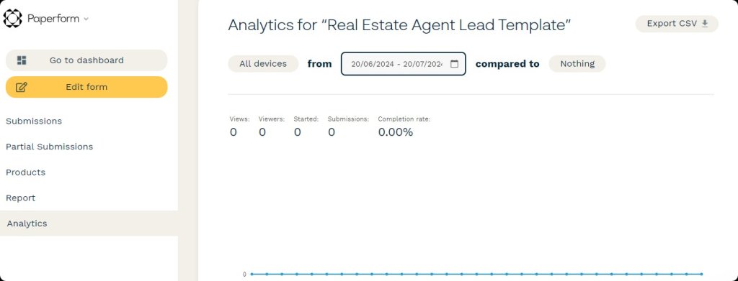Click the Export CSV button
The width and height of the screenshot is (738, 281).
(x=677, y=24)
